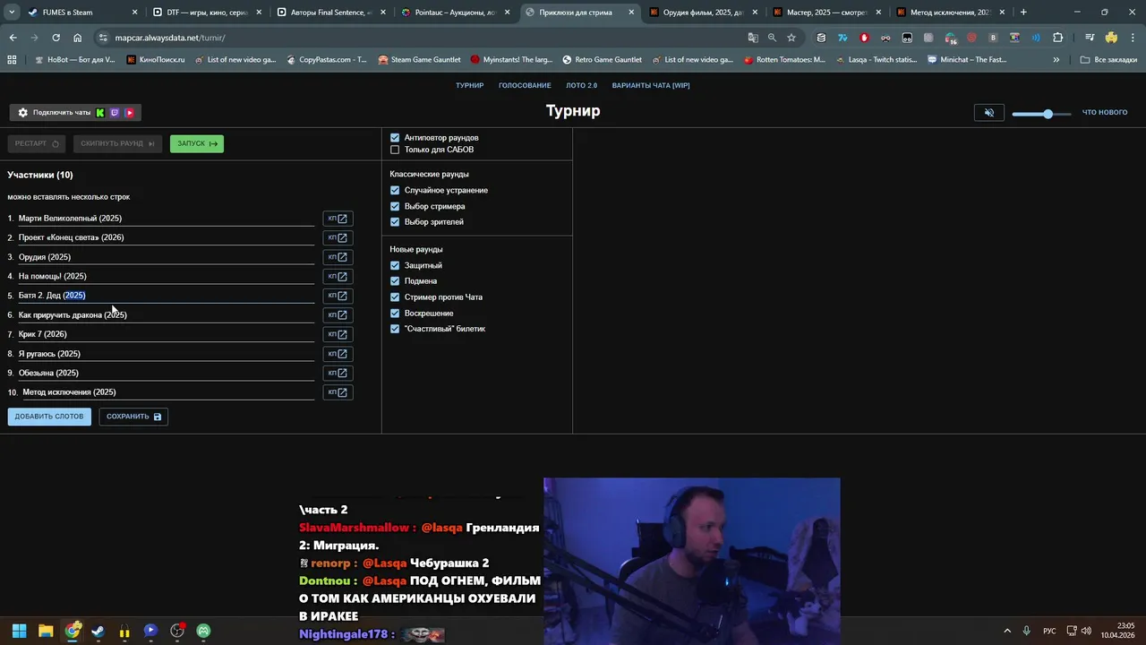Screen dimensions: 1146x645
Task: Open the КП link for Батя 2. Дед
Action: (338, 296)
